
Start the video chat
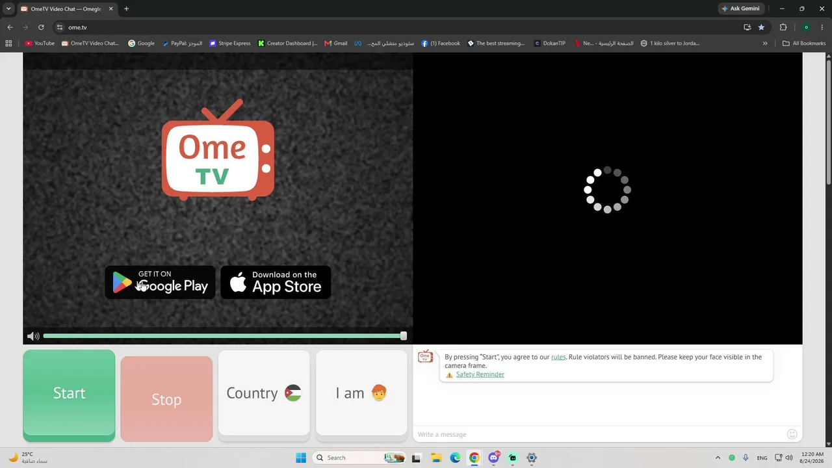pyautogui.click(x=69, y=393)
